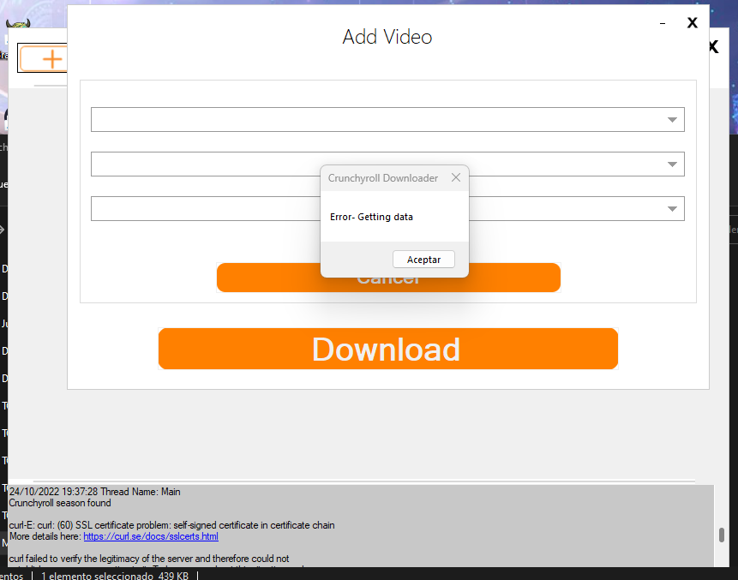Click the X icon on the error popup
Image resolution: width=738 pixels, height=580 pixels.
(455, 177)
